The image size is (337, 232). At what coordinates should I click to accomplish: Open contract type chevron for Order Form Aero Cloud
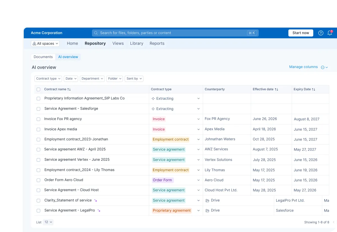point(198,180)
